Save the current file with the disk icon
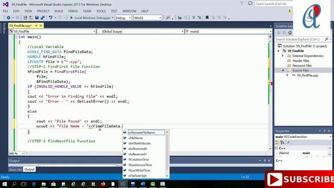 pyautogui.click(x=37, y=18)
